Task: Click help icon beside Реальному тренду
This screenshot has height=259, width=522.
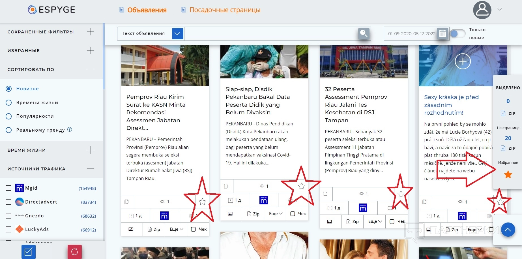Action: coord(70,129)
